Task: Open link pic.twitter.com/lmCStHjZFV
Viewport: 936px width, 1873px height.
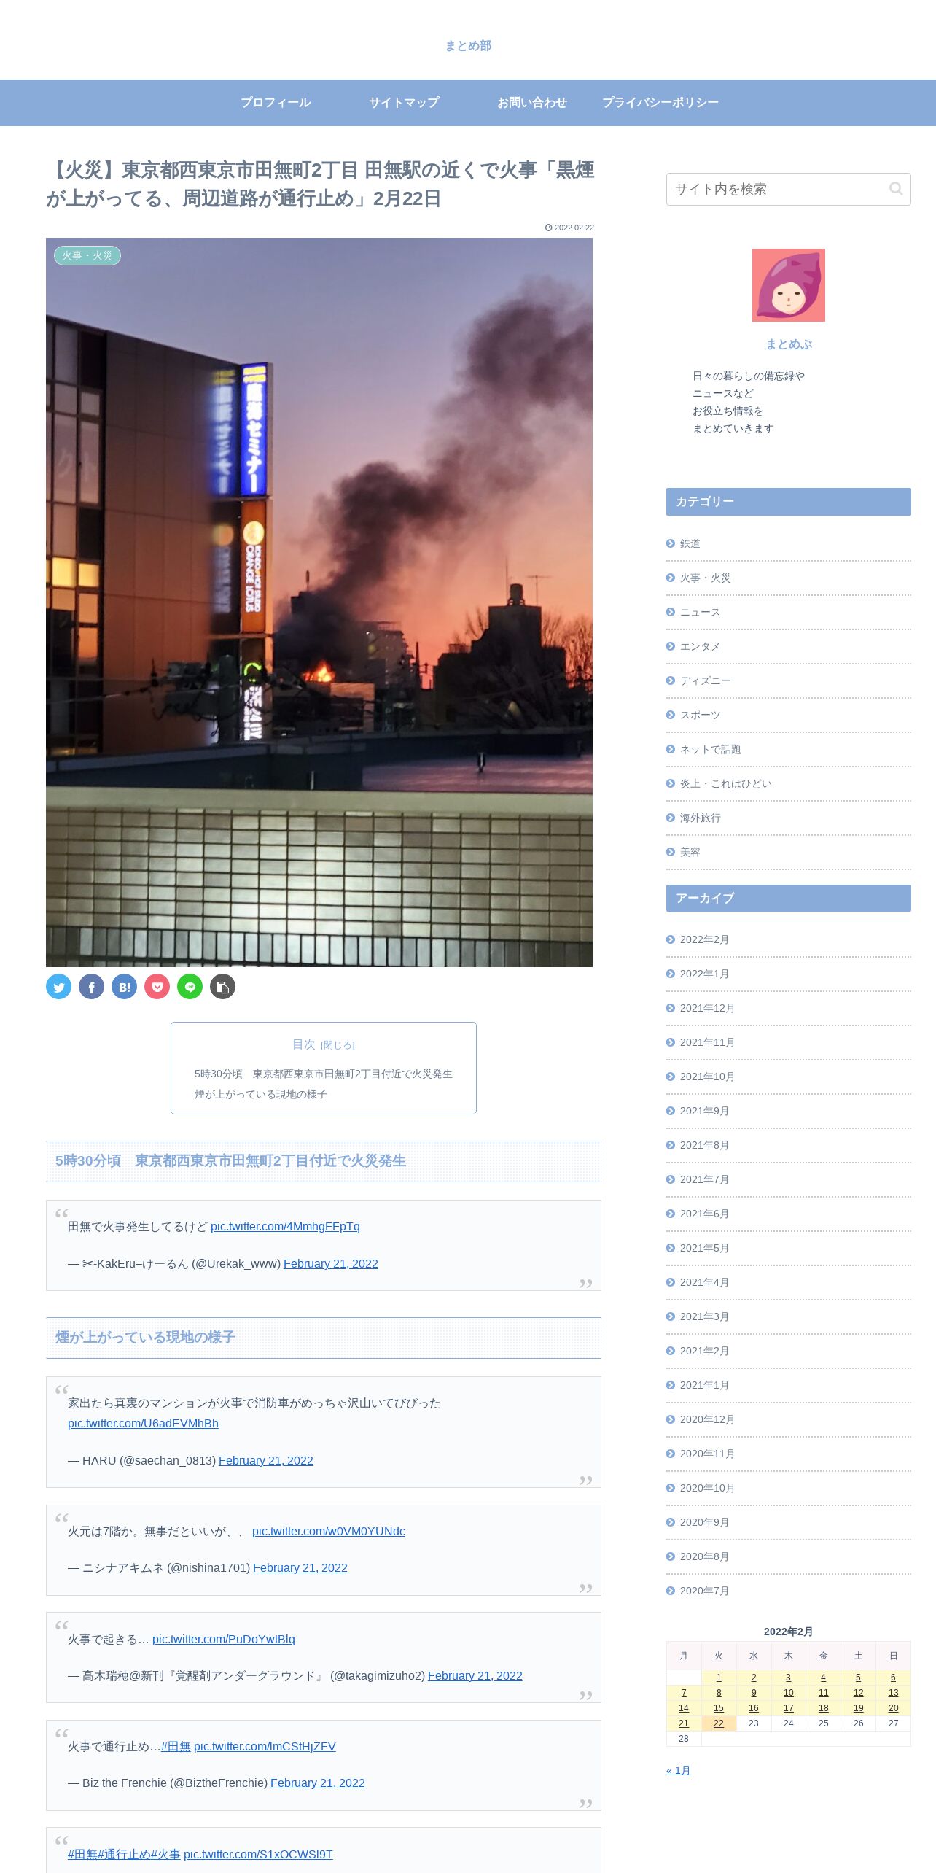Action: tap(265, 1746)
